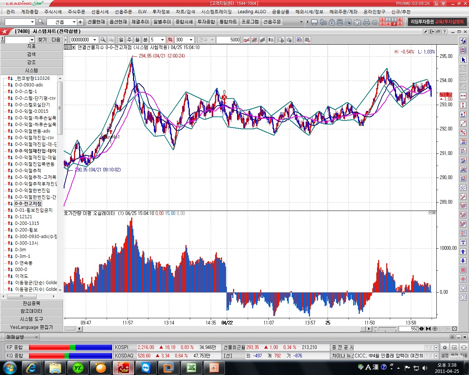
Task: Open Excel from the Windows taskbar
Action: pos(191,367)
